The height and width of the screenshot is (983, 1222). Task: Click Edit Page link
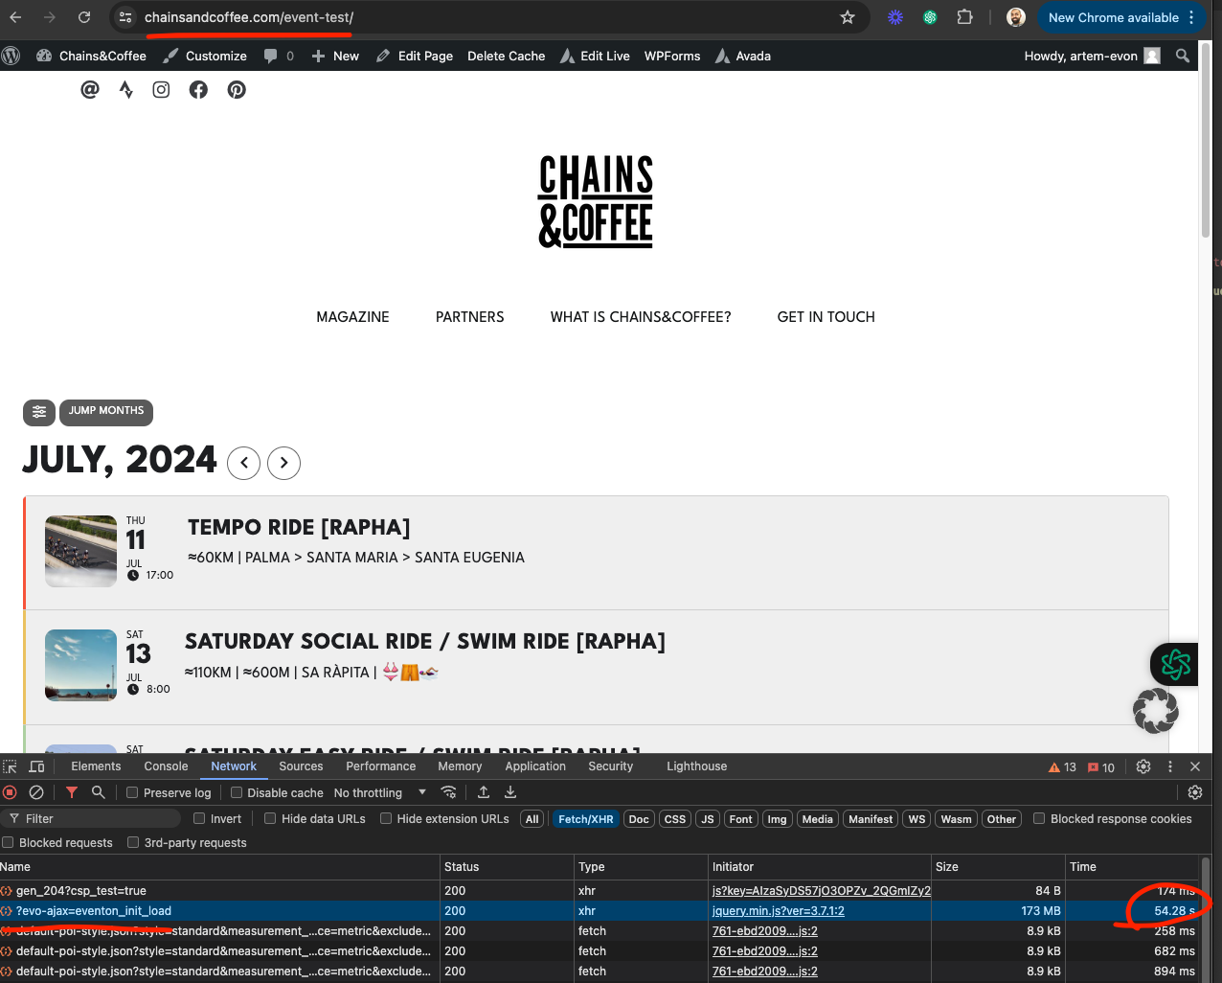click(415, 56)
